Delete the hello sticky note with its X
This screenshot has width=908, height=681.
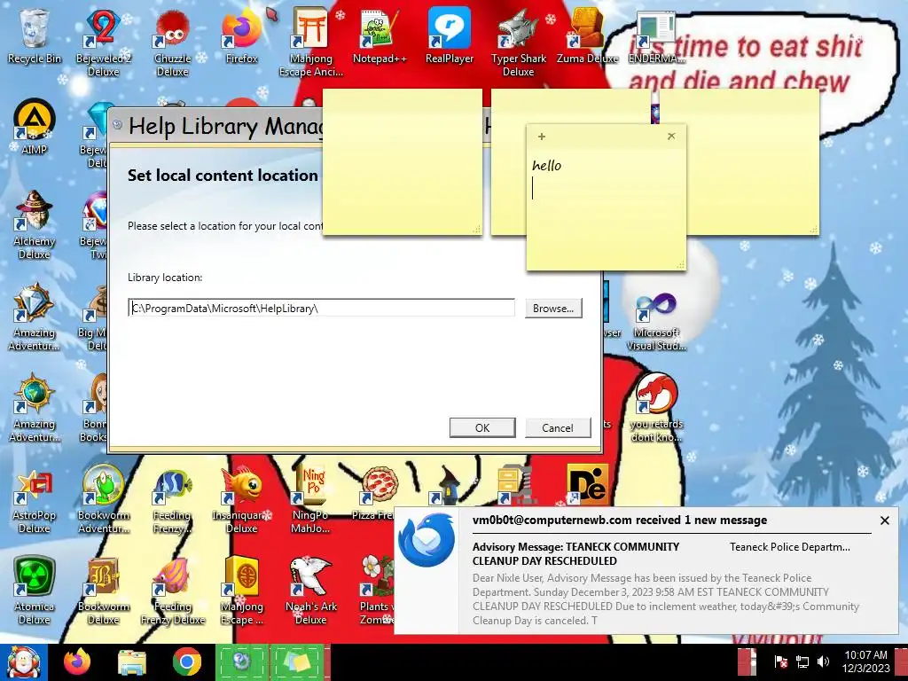coord(671,136)
